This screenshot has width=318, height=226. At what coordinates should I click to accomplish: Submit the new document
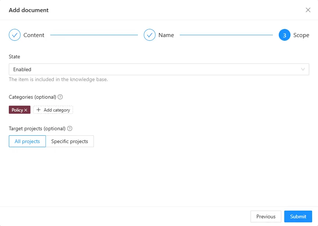tap(298, 216)
